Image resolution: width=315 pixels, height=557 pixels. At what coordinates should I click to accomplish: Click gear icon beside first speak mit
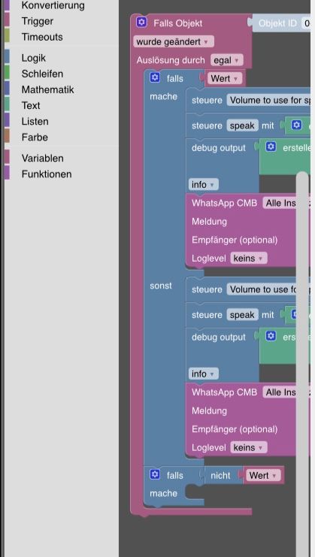tap(297, 125)
